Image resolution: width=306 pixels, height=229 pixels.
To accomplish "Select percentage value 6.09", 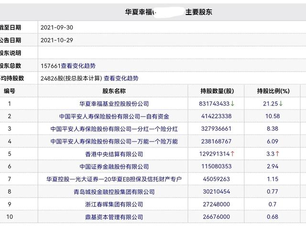I will tap(273, 142).
